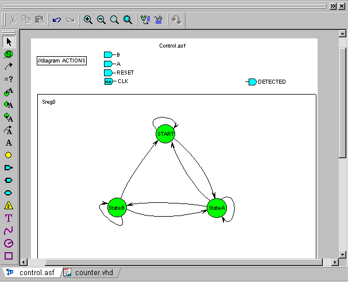Image resolution: width=348 pixels, height=282 pixels.
Task: Select the yellow warning triangle tool
Action: pyautogui.click(x=9, y=205)
